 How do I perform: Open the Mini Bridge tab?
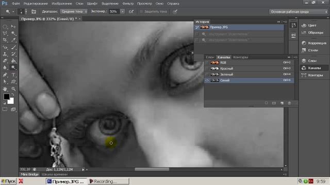click(30, 174)
